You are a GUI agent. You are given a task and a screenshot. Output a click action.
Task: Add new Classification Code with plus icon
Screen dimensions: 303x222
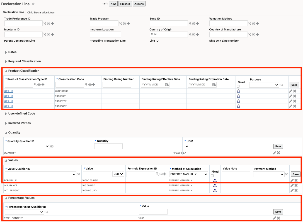pos(94,85)
